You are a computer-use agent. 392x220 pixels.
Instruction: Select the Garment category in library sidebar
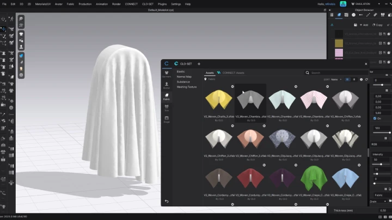coord(167,74)
